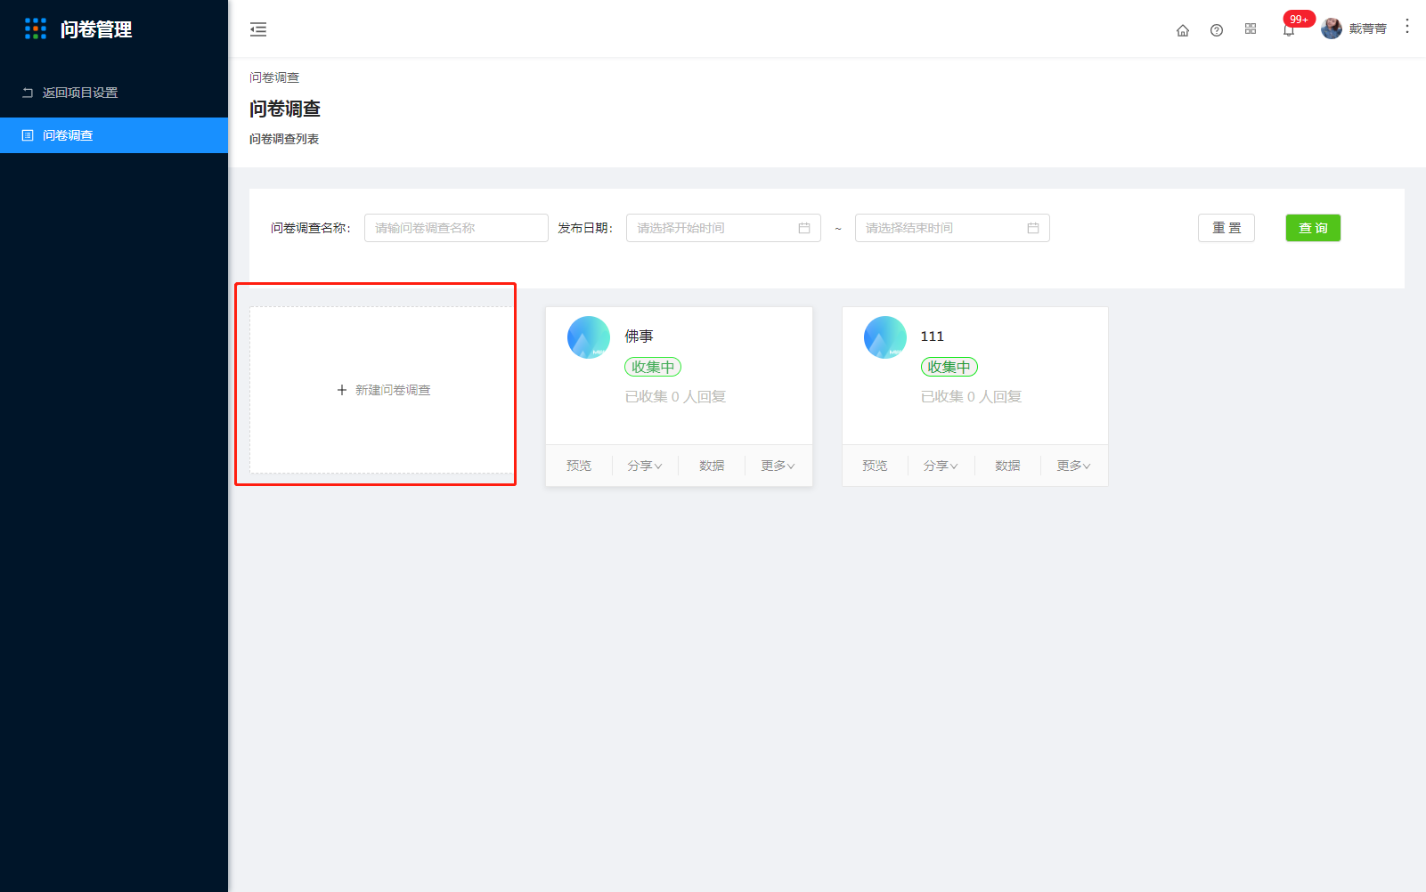Click 已收集 0 人回复 on 佛事 card

point(675,396)
